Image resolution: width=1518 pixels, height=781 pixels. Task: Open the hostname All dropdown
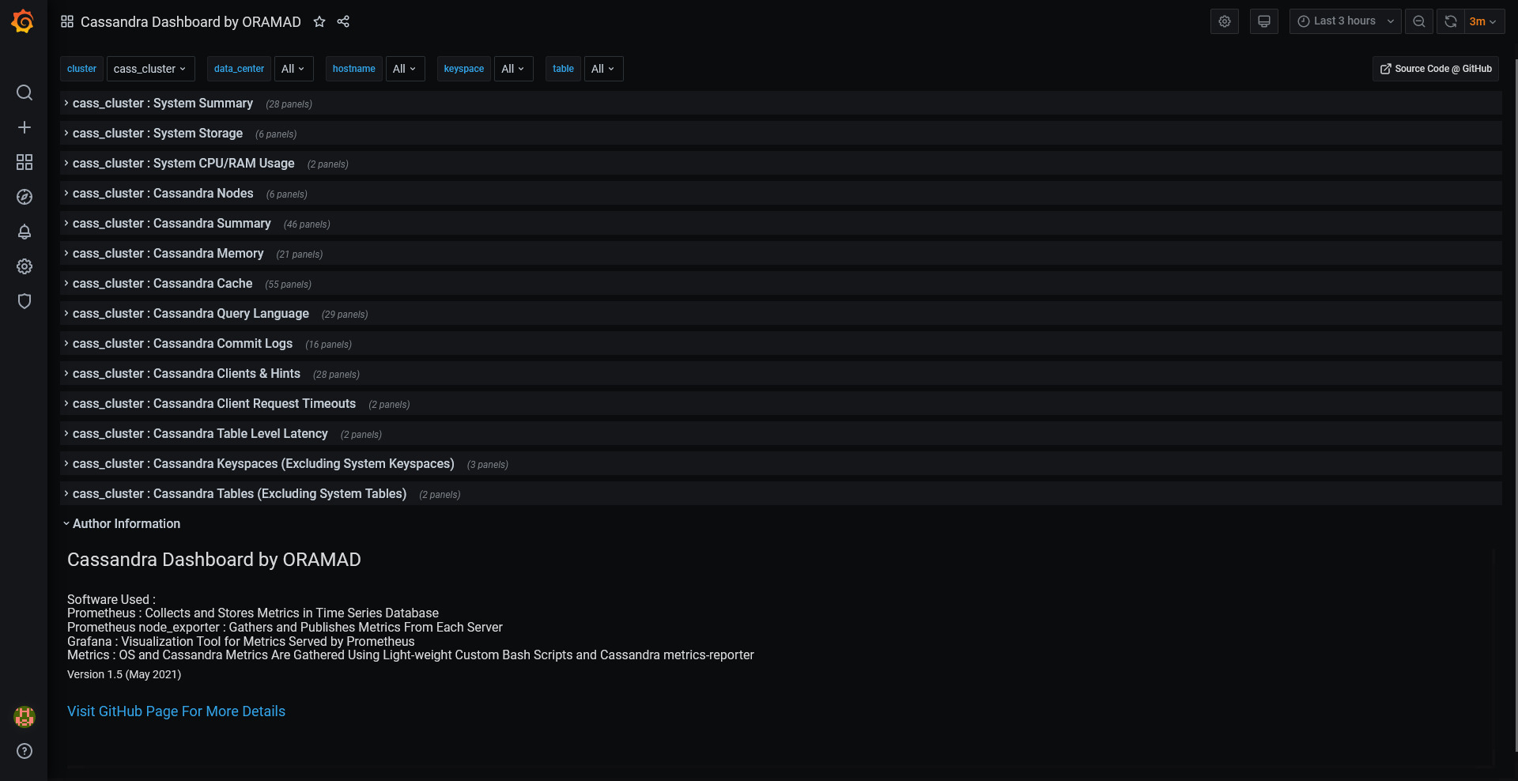coord(405,69)
